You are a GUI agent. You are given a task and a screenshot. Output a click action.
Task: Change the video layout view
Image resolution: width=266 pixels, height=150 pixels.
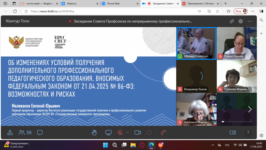coord(233,133)
